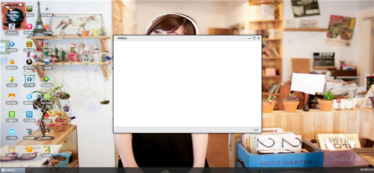Launch the 风云直播 icon
374x173 pixels.
coord(29,116)
